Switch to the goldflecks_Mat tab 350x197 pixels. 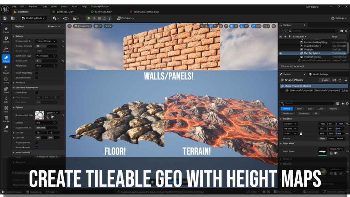click(65, 12)
